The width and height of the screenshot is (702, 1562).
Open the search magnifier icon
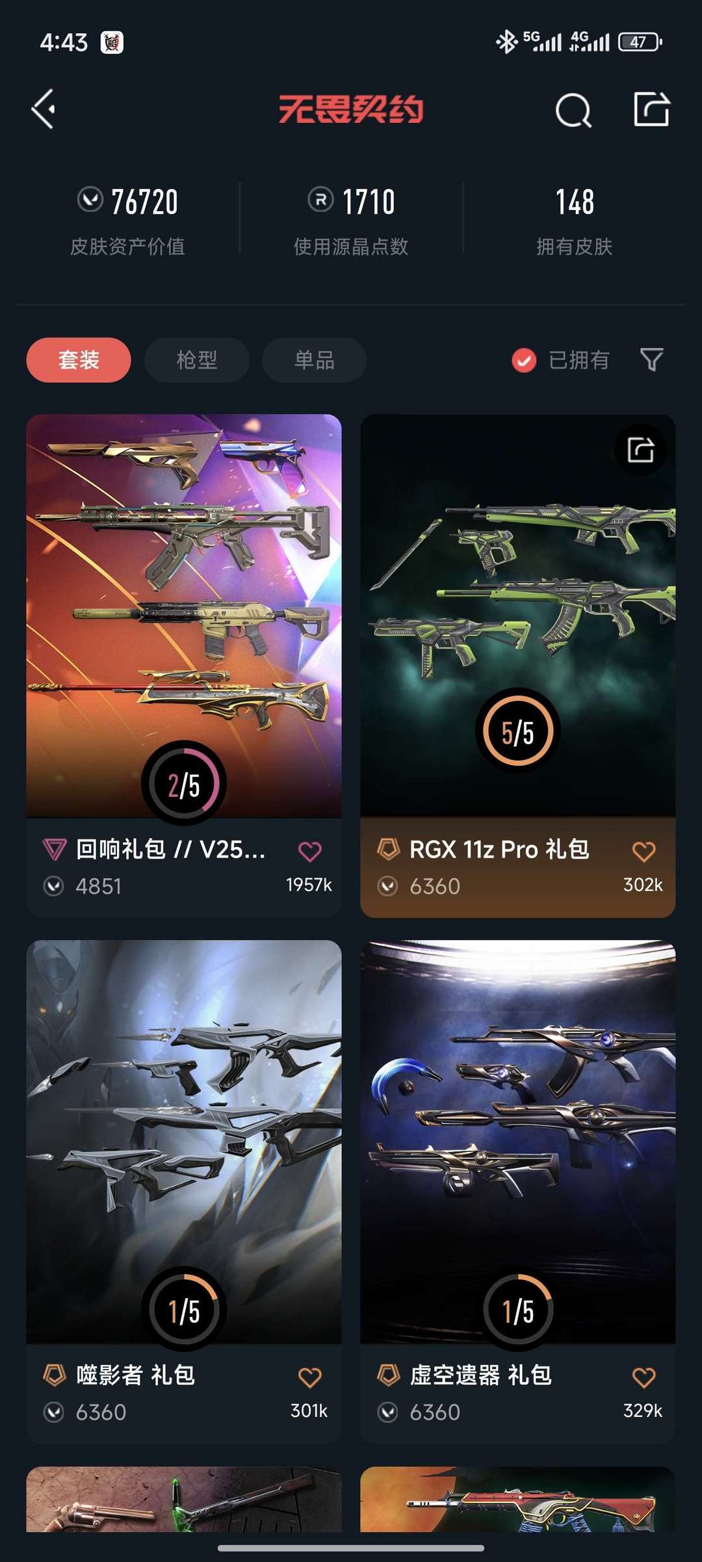click(x=573, y=109)
